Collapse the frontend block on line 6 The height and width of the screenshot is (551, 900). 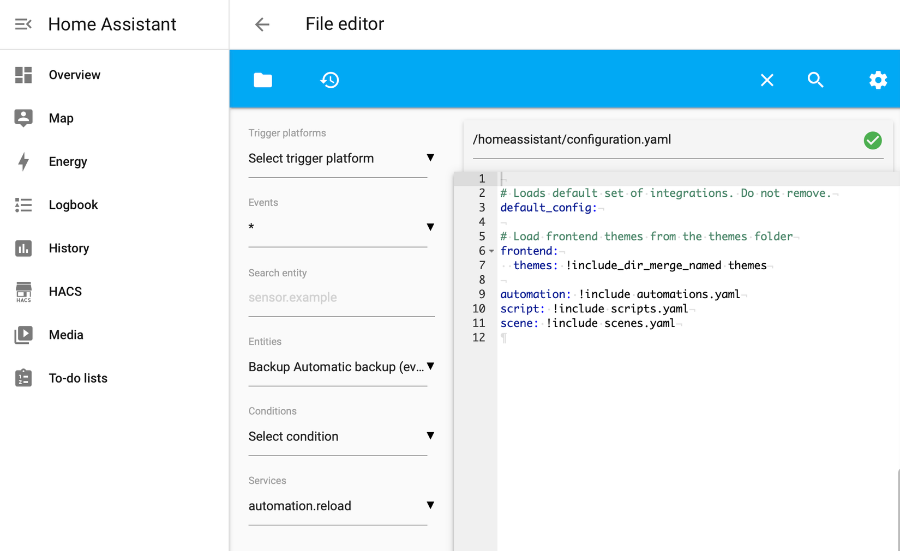[491, 251]
